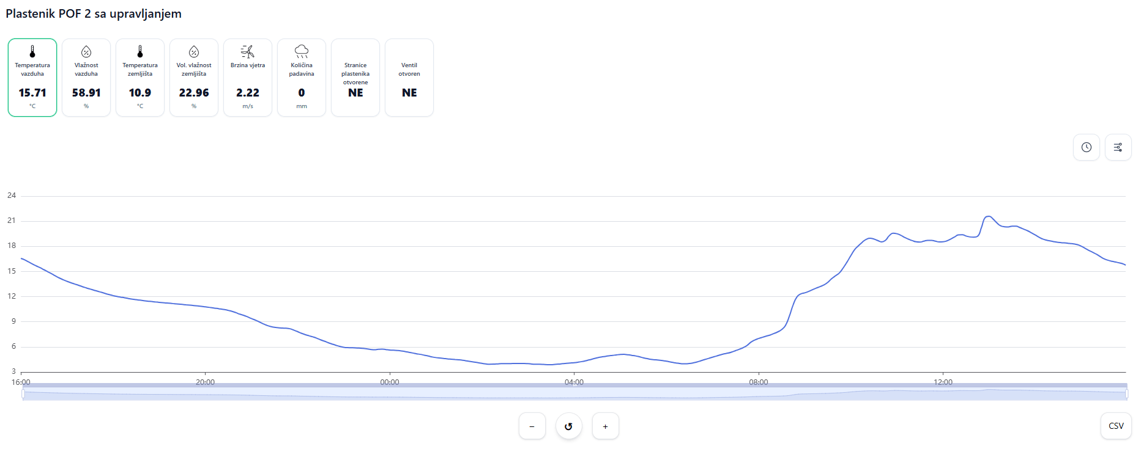Screen dimensions: 1141x449
Task: Click the 08:00 time axis label
Action: pos(759,382)
